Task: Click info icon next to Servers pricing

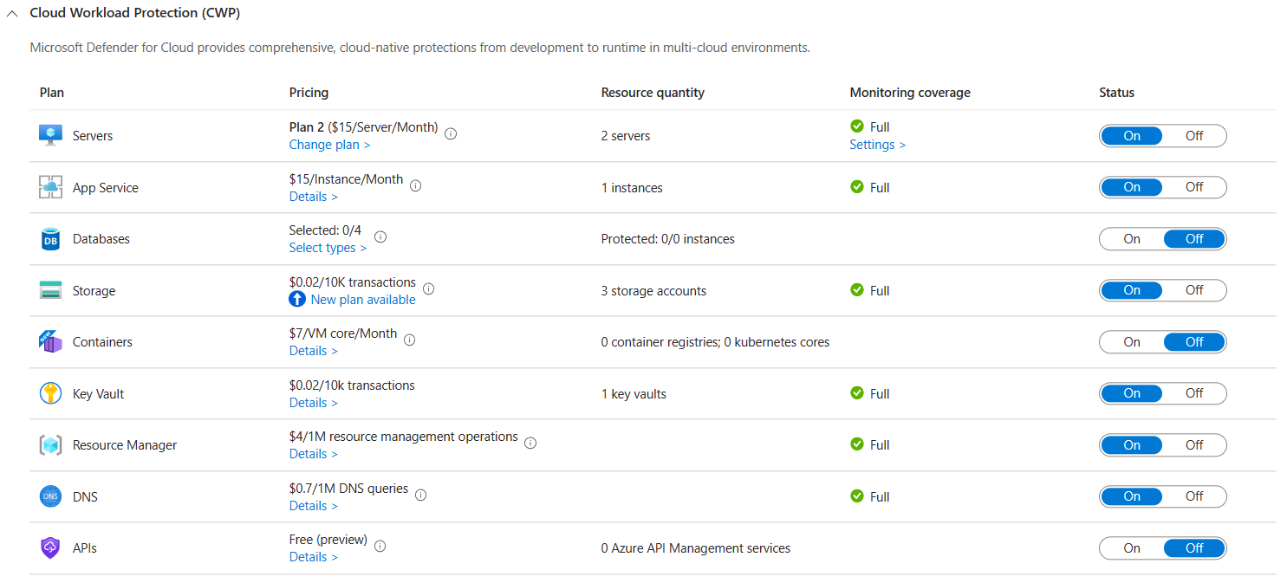Action: (451, 133)
